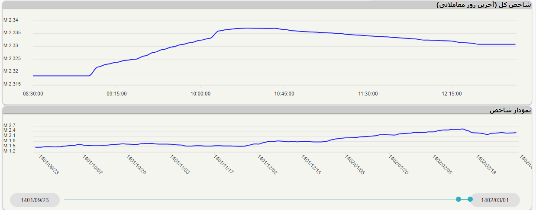Click the right handle of the date range slider
536x210 pixels.
(x=470, y=199)
